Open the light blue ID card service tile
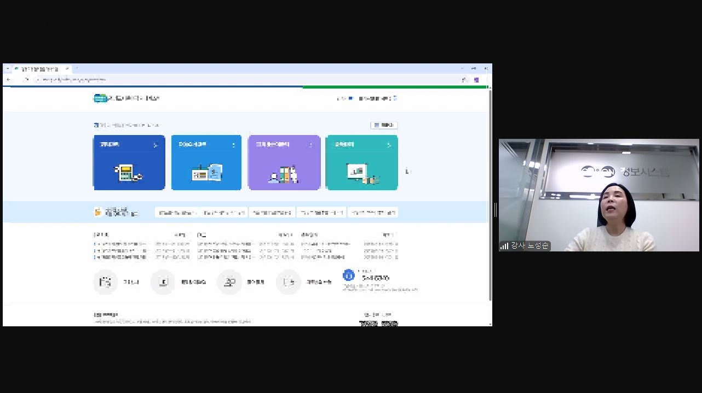This screenshot has width=702, height=393. click(x=206, y=163)
